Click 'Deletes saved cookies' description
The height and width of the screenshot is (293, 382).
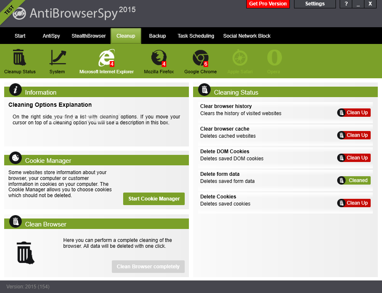tap(225, 204)
